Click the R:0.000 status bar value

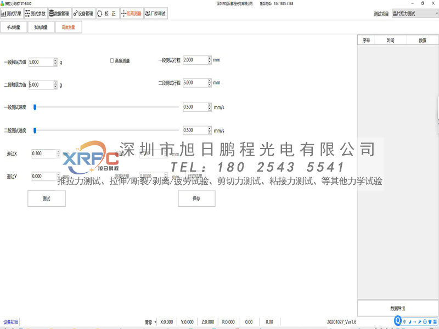pyautogui.click(x=228, y=322)
